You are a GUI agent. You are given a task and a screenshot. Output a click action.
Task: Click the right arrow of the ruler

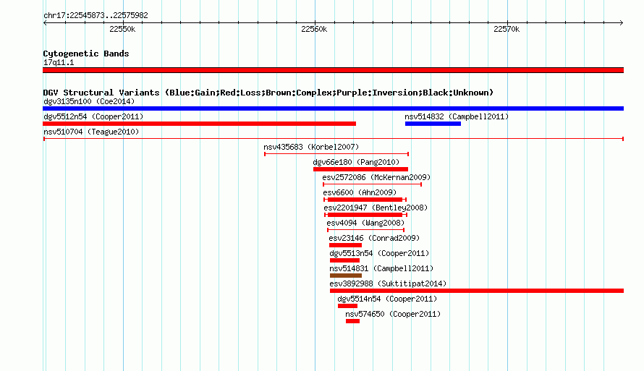pos(622,23)
